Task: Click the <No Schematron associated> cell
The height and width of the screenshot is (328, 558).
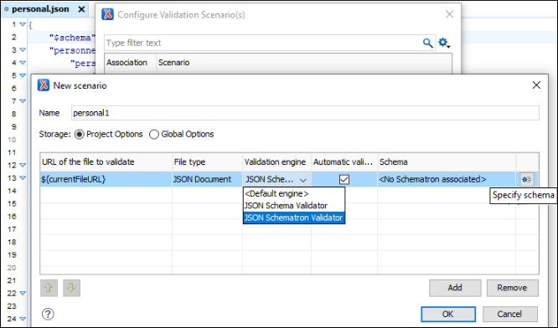Action: pos(447,179)
